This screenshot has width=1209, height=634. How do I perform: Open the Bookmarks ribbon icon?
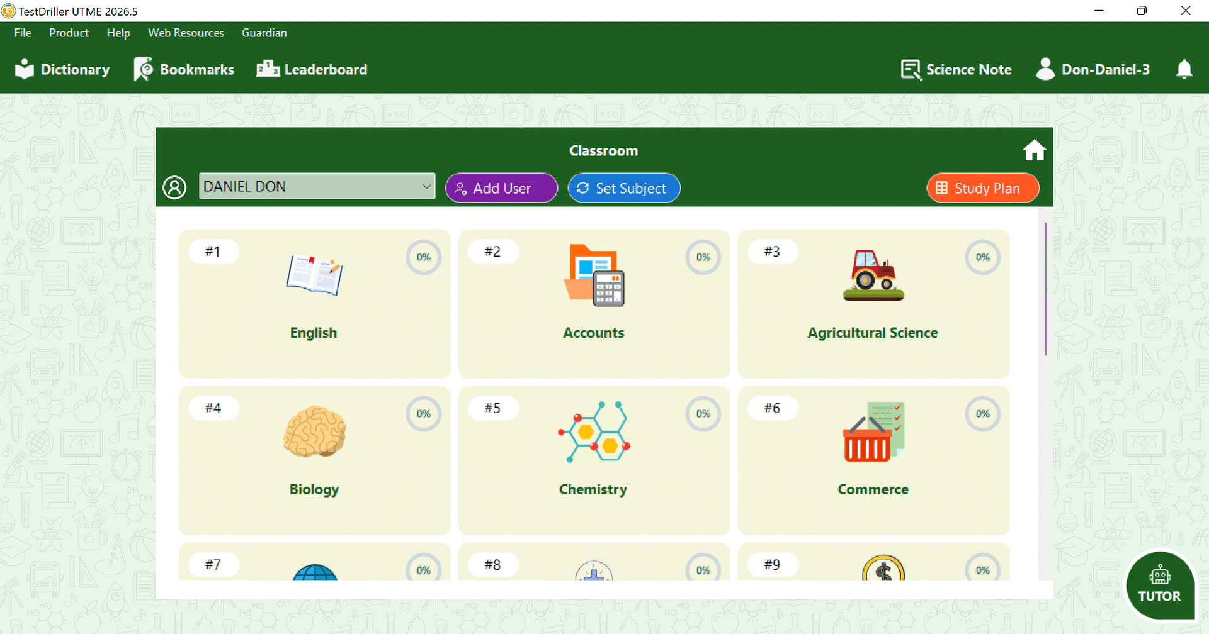[144, 69]
